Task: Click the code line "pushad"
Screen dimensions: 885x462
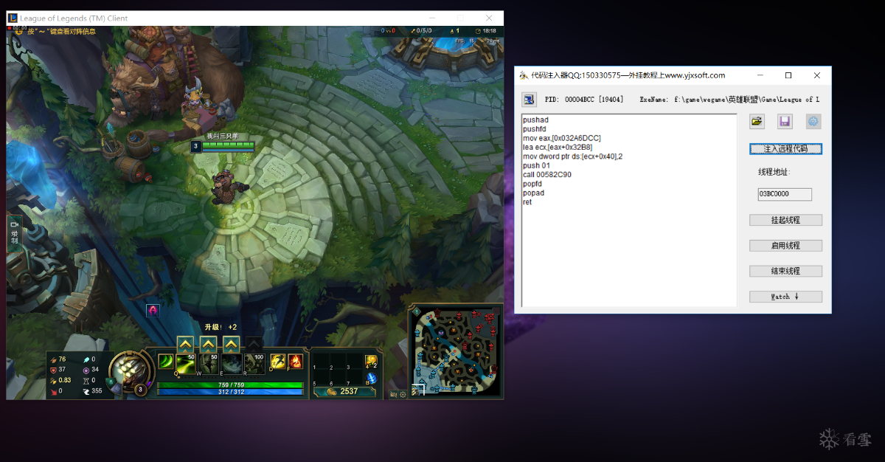Action: (535, 120)
